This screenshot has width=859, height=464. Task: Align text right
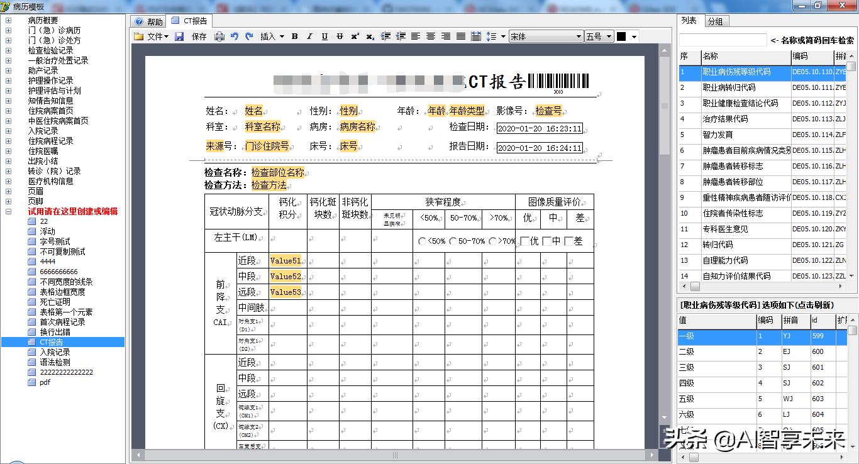(446, 36)
